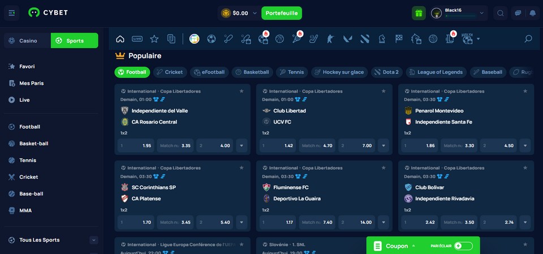This screenshot has width=543, height=254.
Task: Open notifications bell icon
Action: [x=533, y=13]
